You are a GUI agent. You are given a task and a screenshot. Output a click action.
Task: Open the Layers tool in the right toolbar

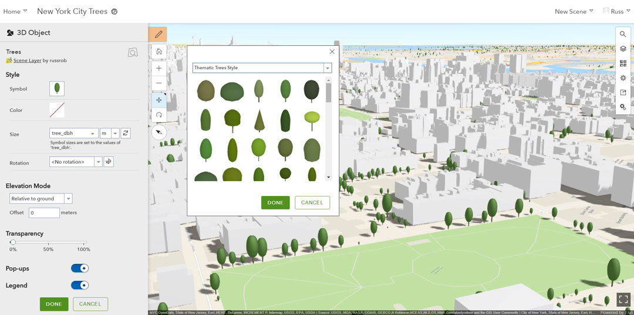pyautogui.click(x=623, y=49)
